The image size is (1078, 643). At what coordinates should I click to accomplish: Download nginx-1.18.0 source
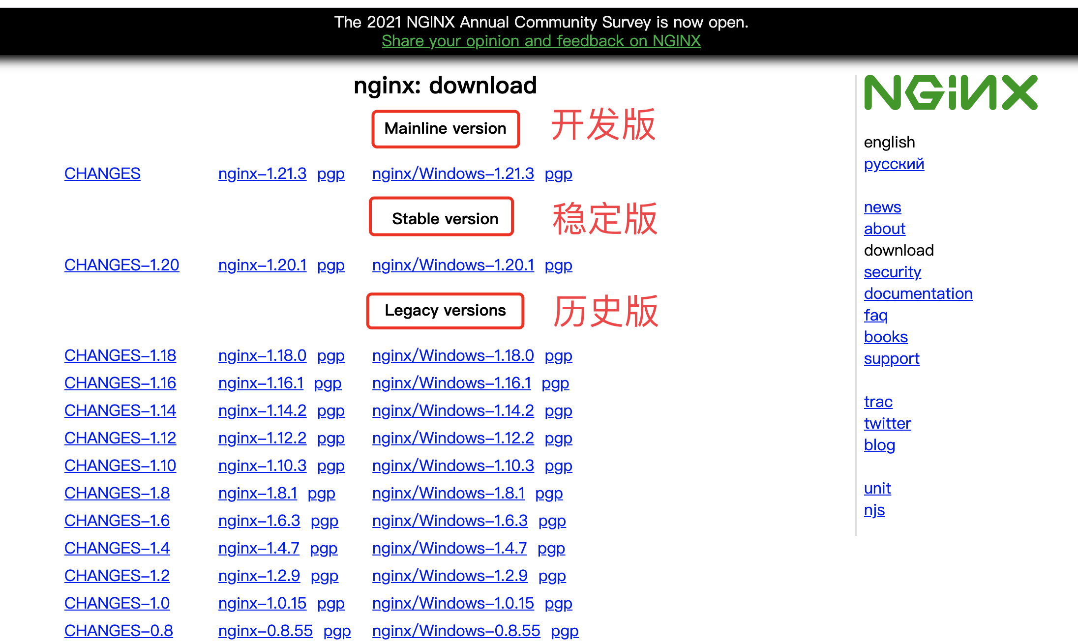tap(262, 355)
